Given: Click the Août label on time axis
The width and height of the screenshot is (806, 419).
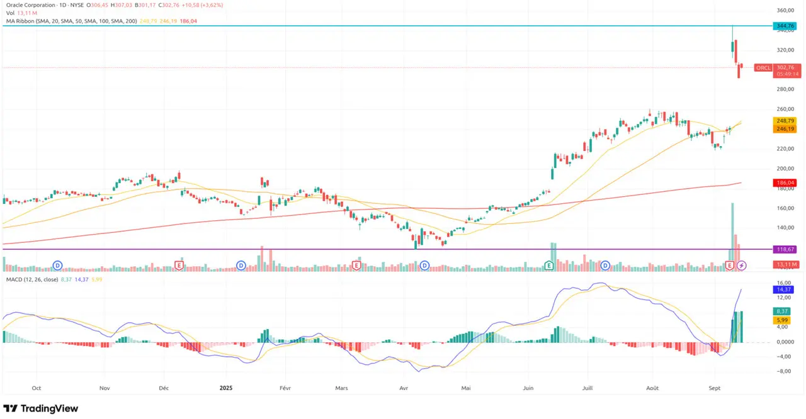Looking at the screenshot, I should (652, 388).
